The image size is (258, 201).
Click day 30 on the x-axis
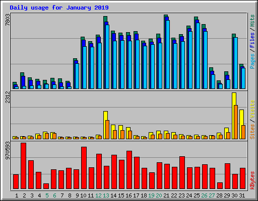(234, 195)
